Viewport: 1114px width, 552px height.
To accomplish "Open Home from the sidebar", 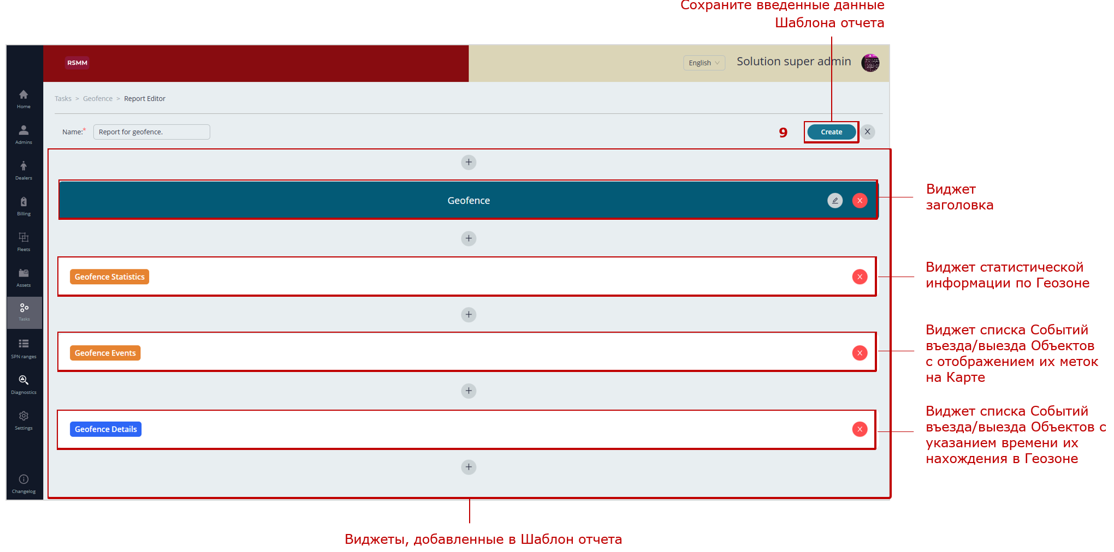I will [x=23, y=98].
